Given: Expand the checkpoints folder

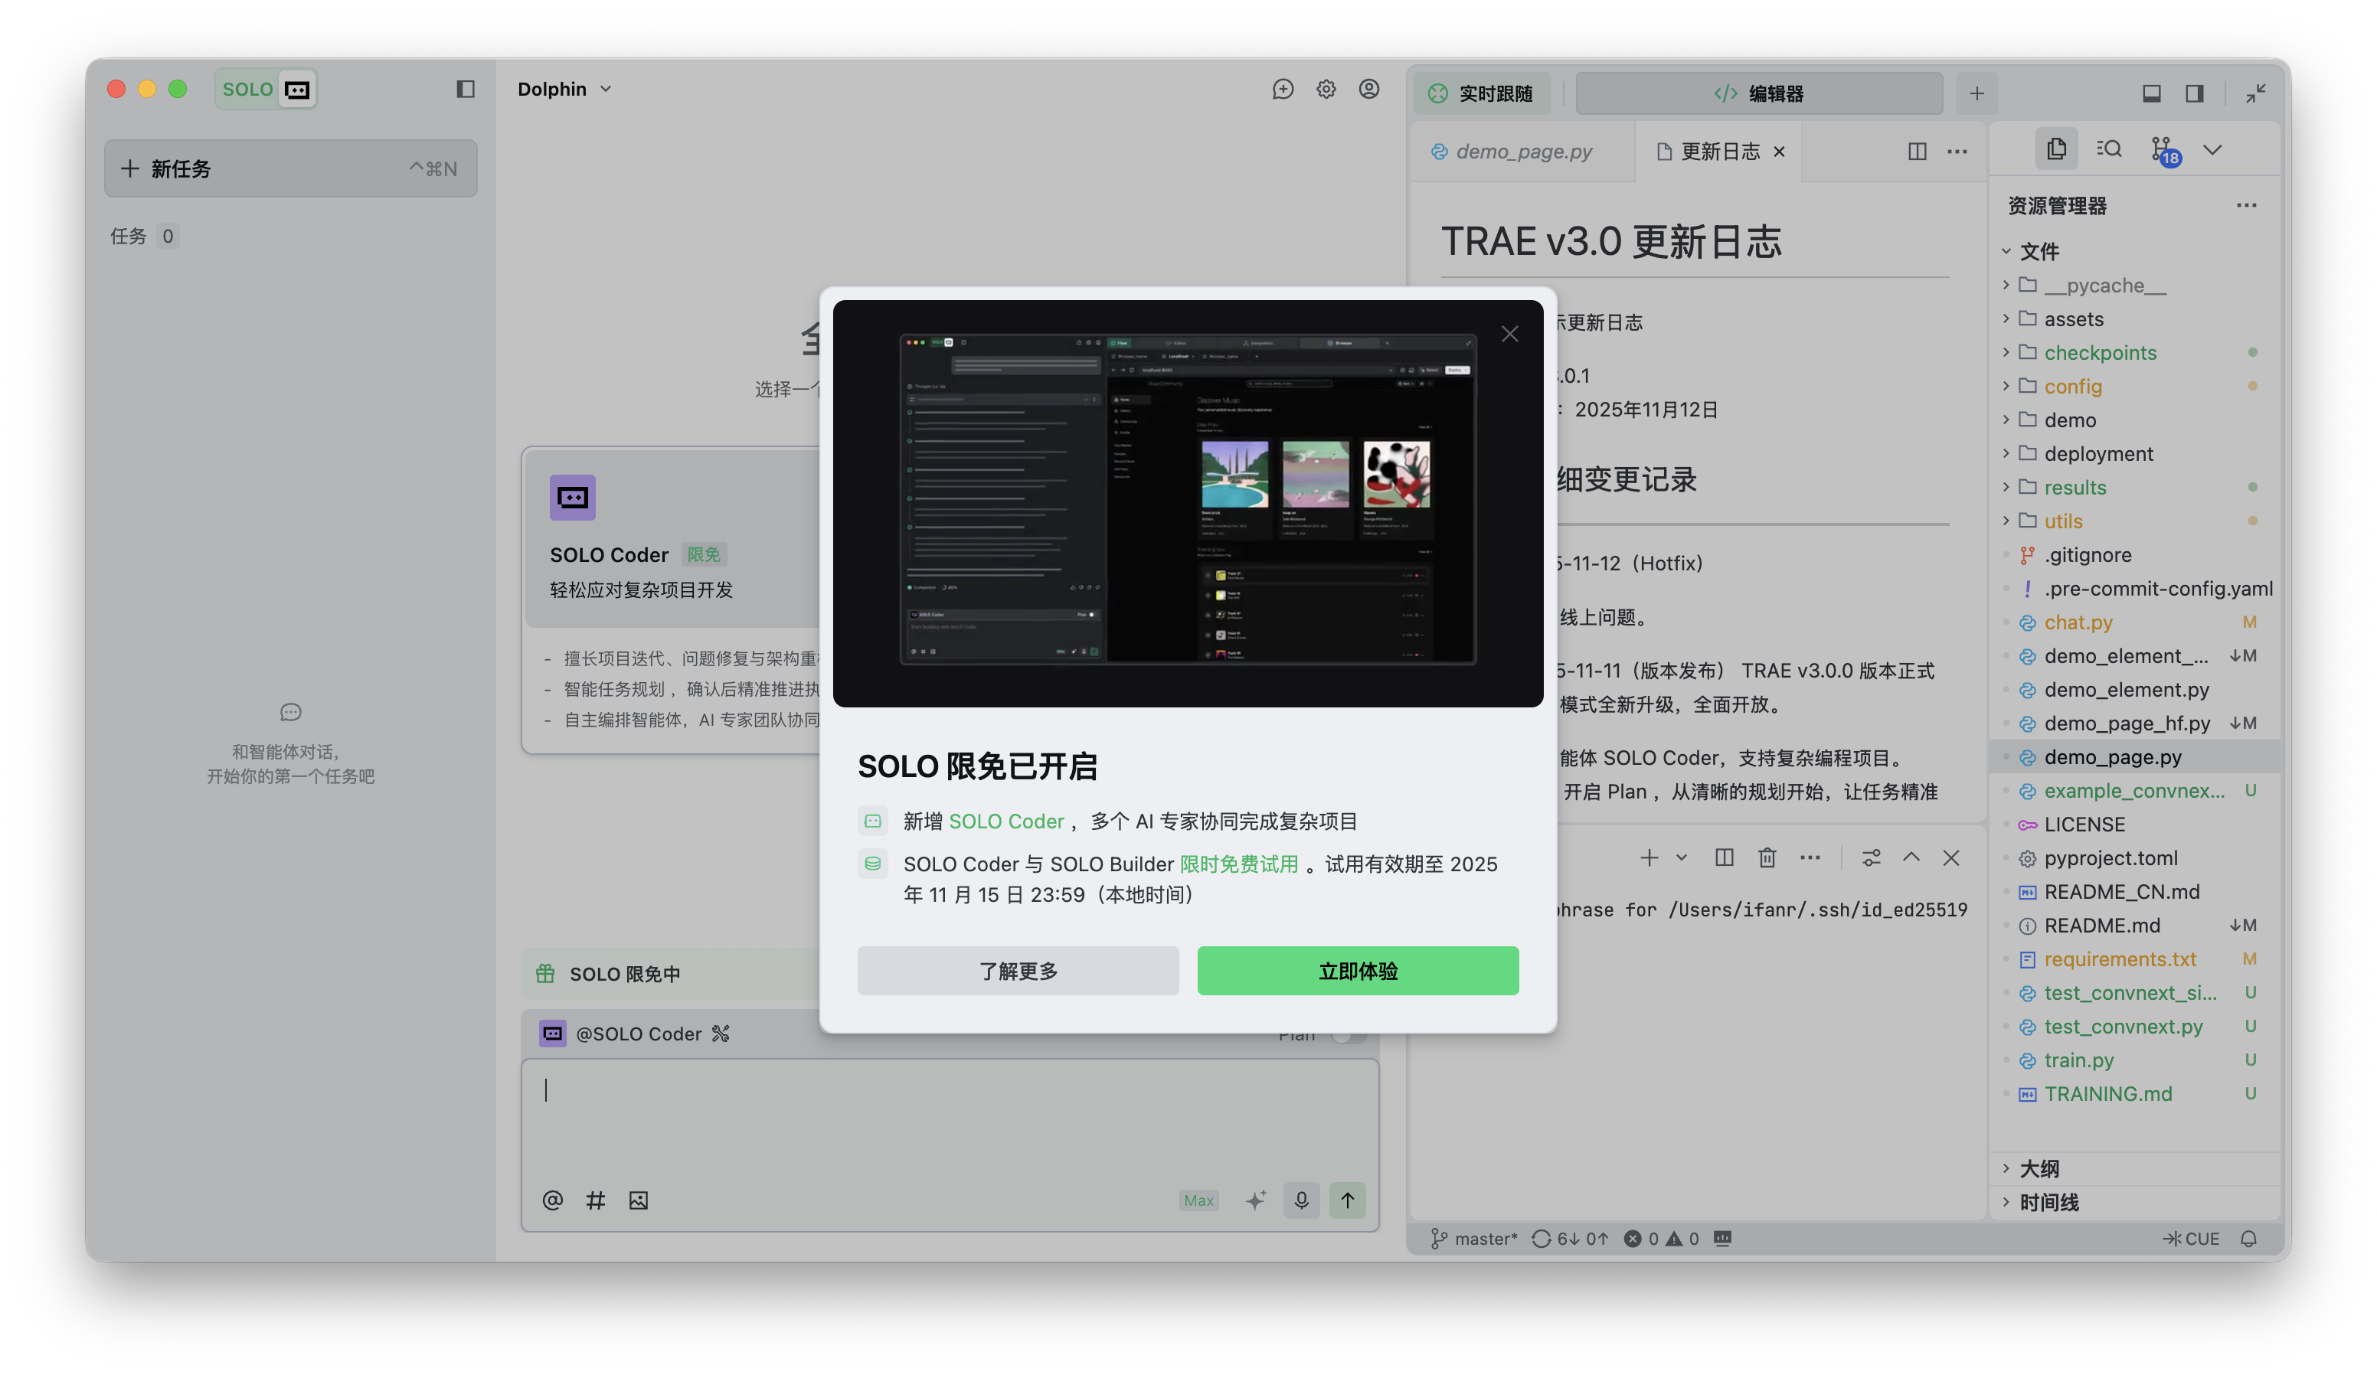Looking at the screenshot, I should click(x=2100, y=353).
